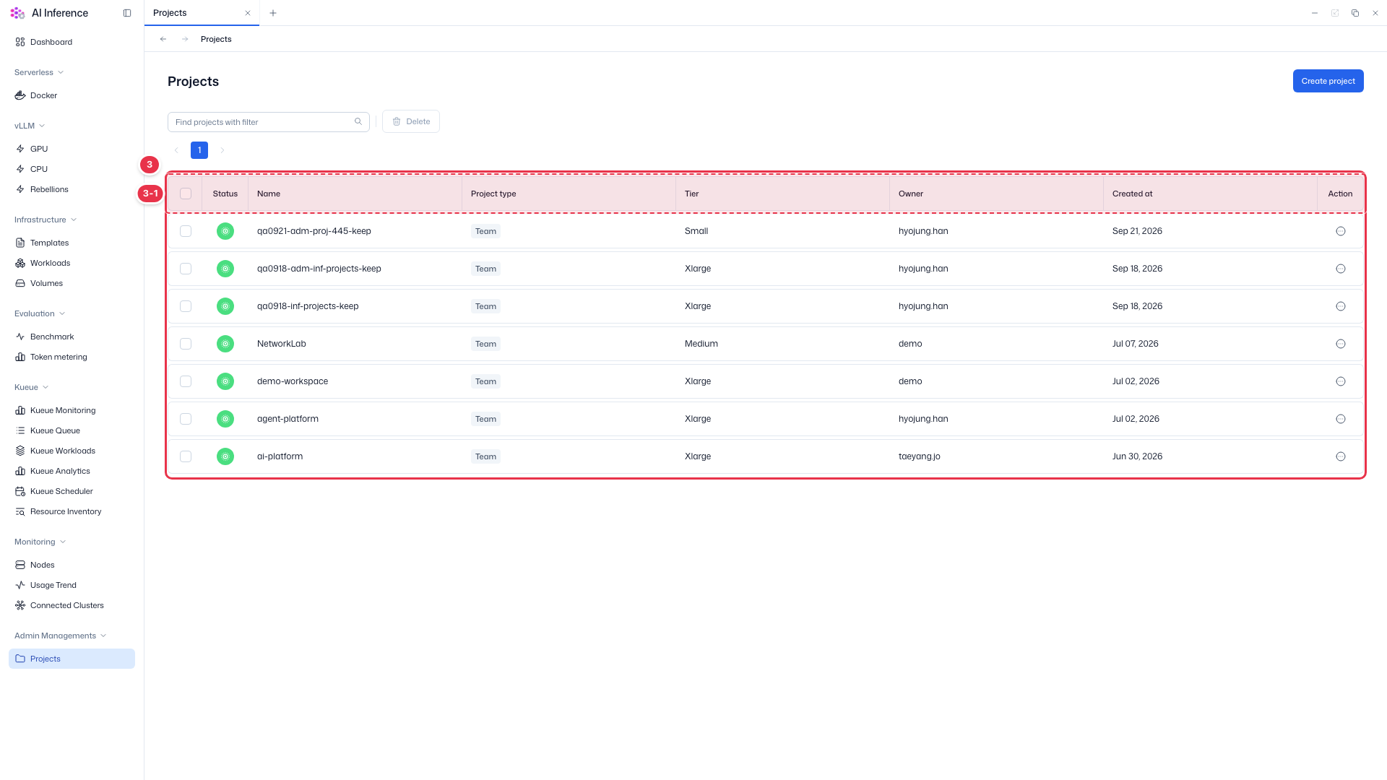Click the Delete button

click(x=411, y=121)
